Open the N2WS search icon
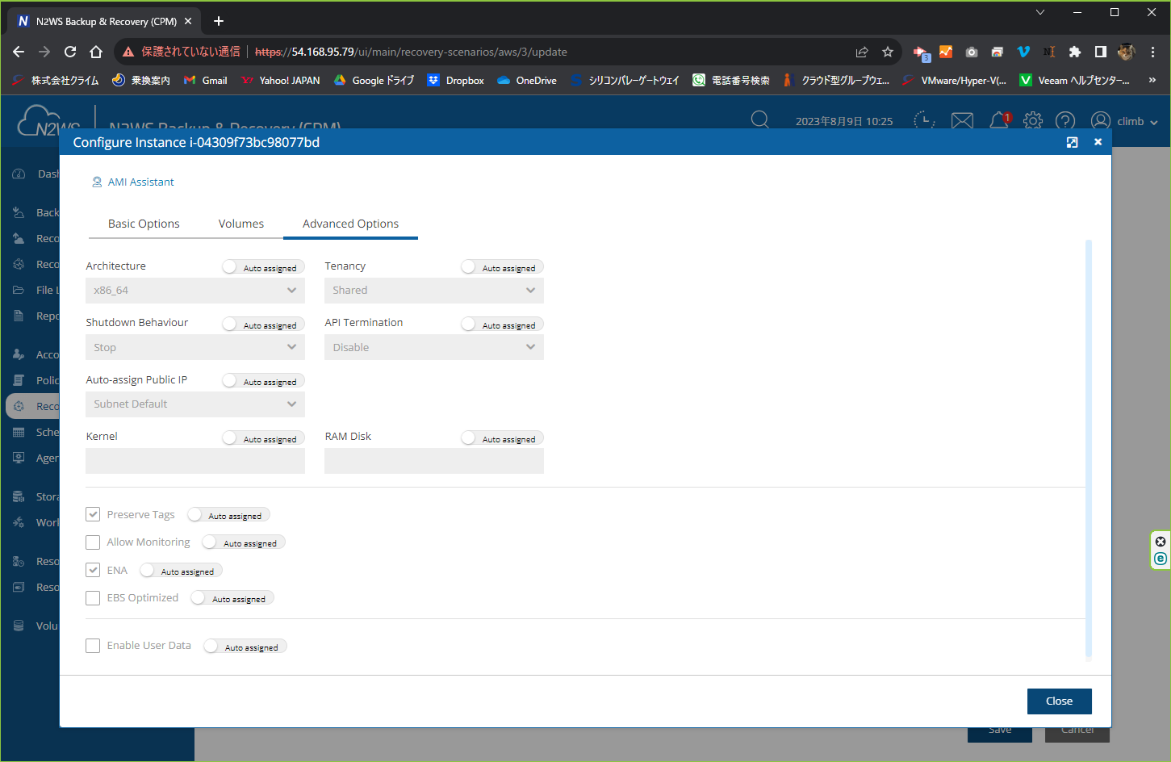The image size is (1171, 762). (759, 120)
